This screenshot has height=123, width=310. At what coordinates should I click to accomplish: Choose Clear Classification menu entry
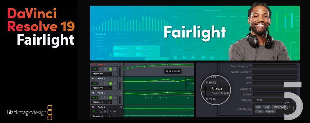tap(221, 93)
